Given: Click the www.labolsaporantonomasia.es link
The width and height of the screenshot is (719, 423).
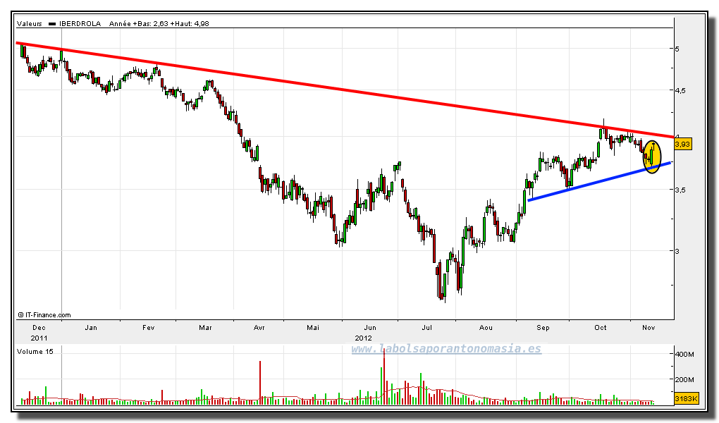Looking at the screenshot, I should coord(446,349).
